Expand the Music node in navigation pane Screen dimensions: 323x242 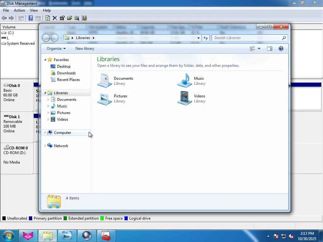click(48, 106)
